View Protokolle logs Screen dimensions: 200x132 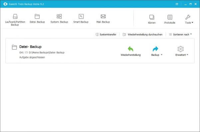pyautogui.click(x=170, y=19)
